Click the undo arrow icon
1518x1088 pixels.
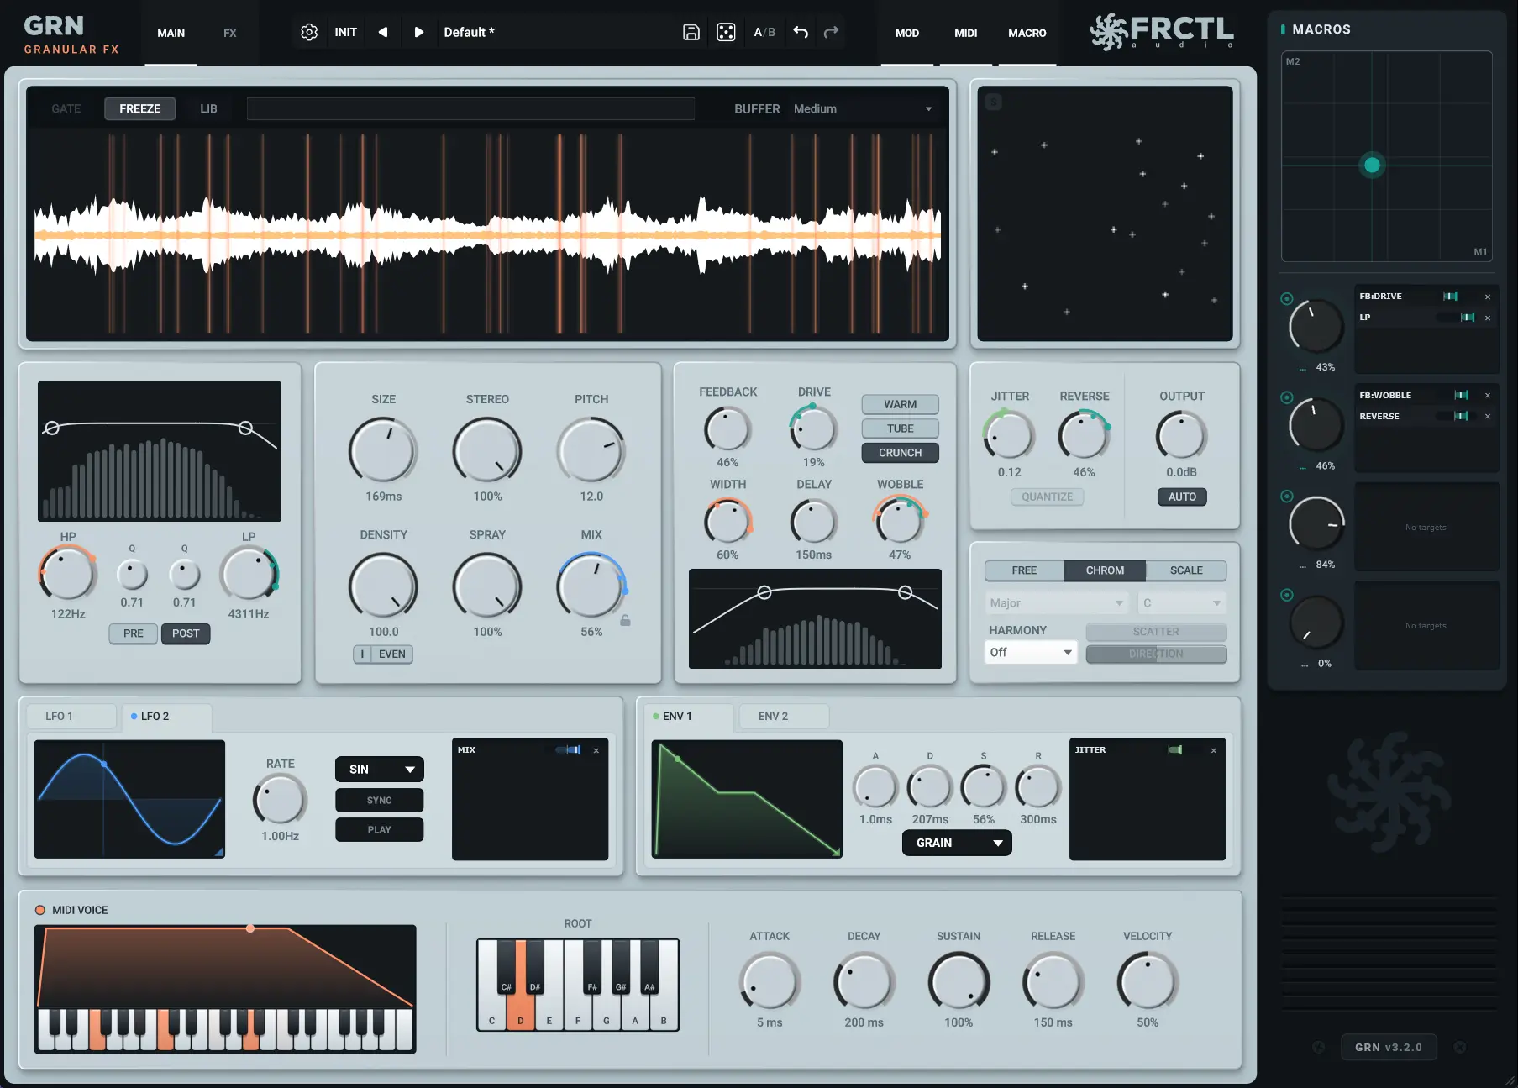[801, 32]
